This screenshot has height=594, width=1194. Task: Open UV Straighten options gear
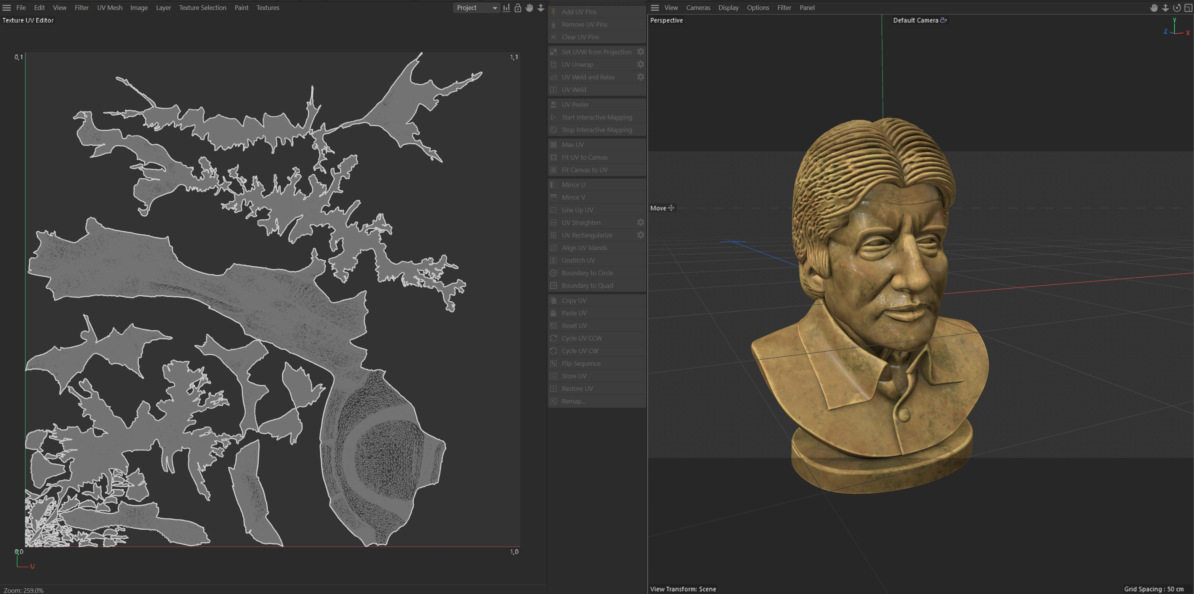[641, 223]
